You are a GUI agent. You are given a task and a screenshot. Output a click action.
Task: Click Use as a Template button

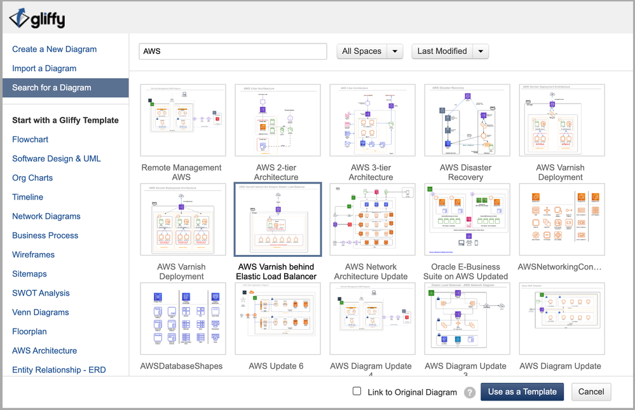click(x=522, y=392)
